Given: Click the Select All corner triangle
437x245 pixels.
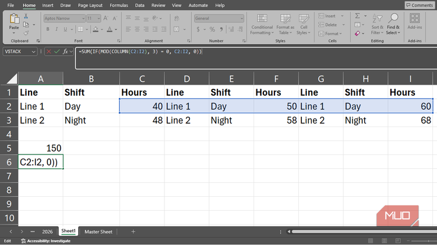Looking at the screenshot, I should click(12, 79).
